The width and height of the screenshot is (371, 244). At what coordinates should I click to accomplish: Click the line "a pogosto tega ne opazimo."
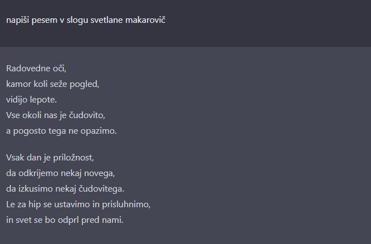[x=61, y=131]
